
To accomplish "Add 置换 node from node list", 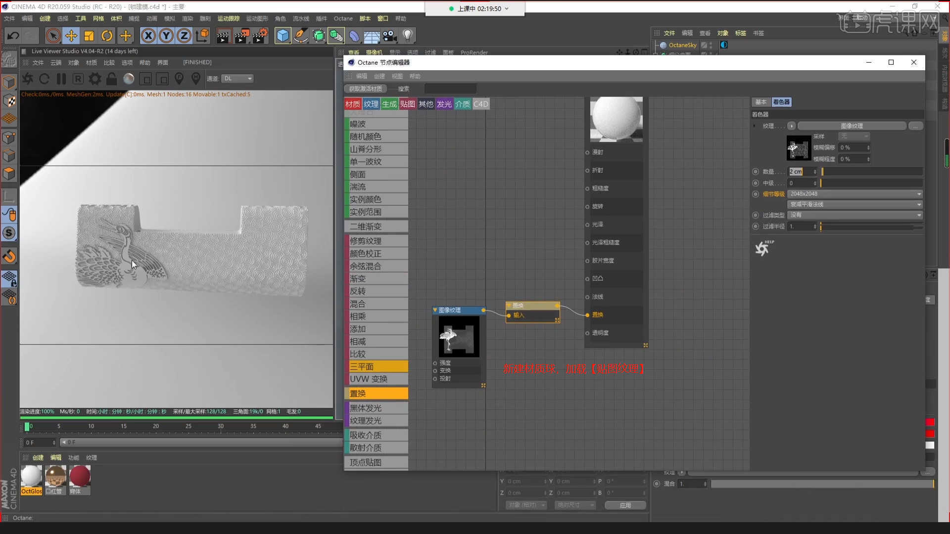I will click(x=376, y=394).
